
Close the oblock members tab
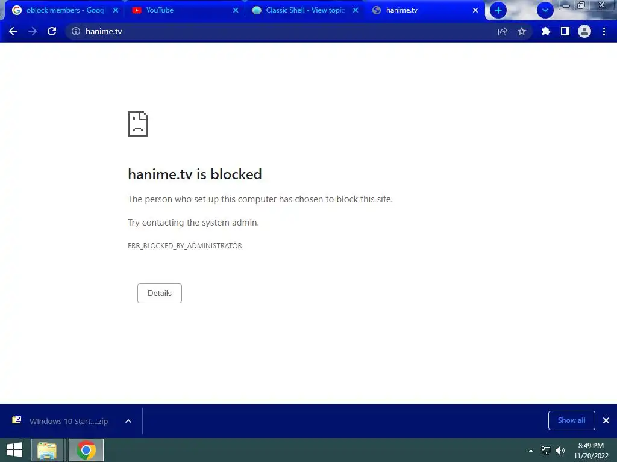[x=116, y=10]
